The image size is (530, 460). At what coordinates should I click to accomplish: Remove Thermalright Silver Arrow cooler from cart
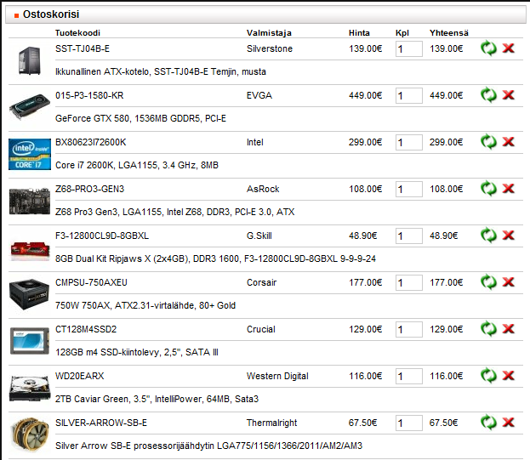click(508, 423)
